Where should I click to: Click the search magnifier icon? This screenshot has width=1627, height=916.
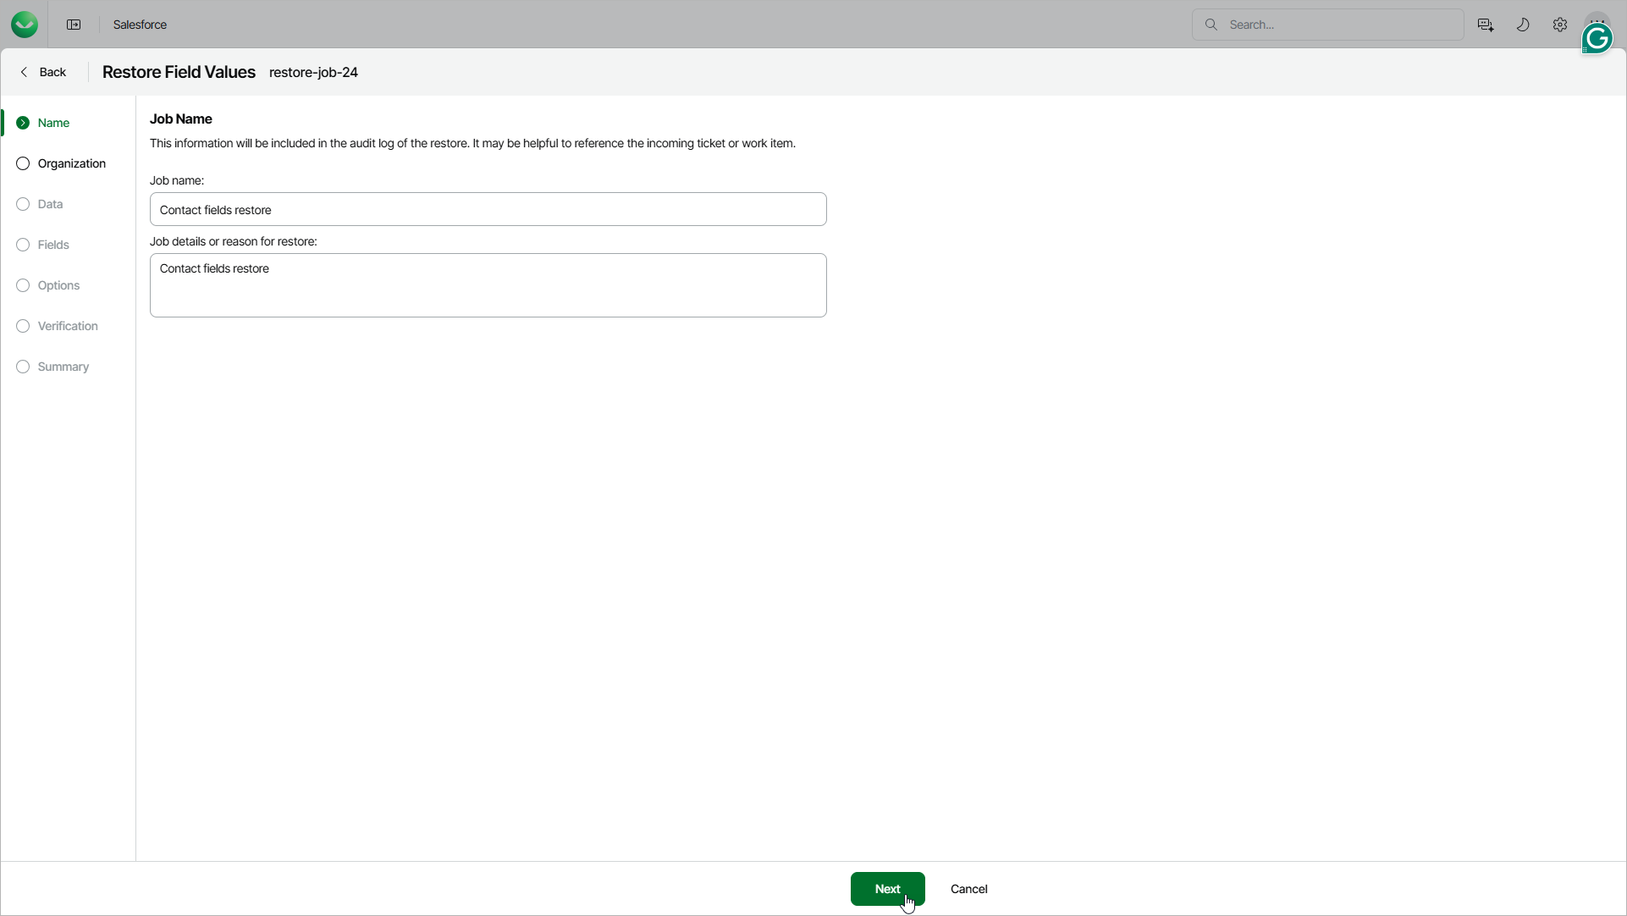(1211, 25)
